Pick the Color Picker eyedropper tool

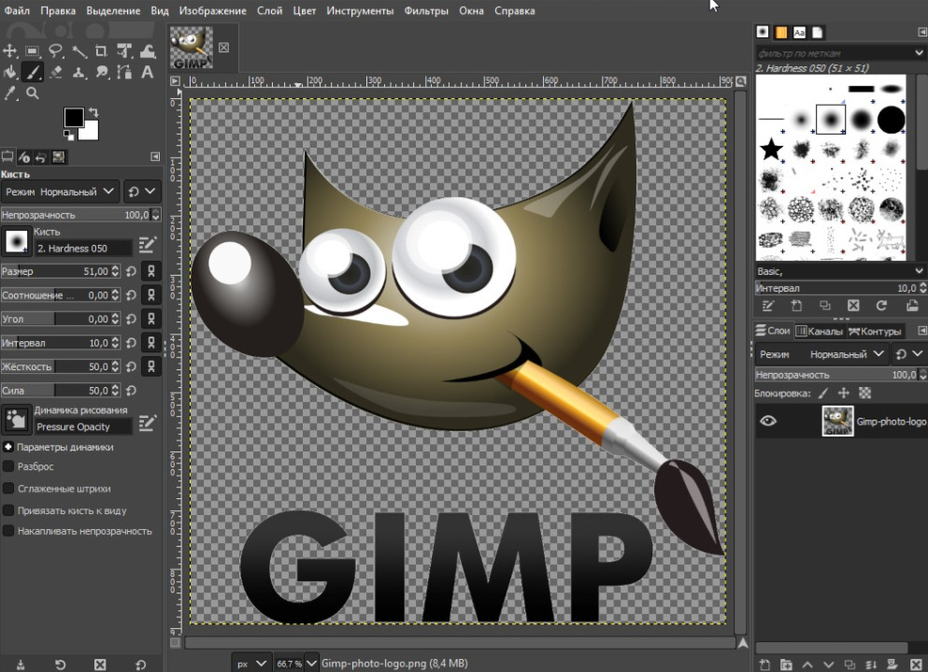11,93
